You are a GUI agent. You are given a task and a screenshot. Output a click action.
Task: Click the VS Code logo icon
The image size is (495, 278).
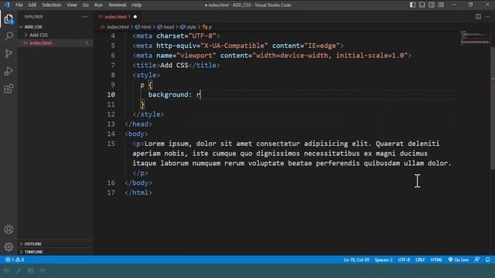pos(7,5)
